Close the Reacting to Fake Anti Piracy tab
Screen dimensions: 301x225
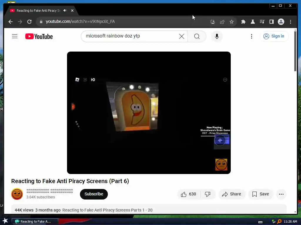click(72, 11)
